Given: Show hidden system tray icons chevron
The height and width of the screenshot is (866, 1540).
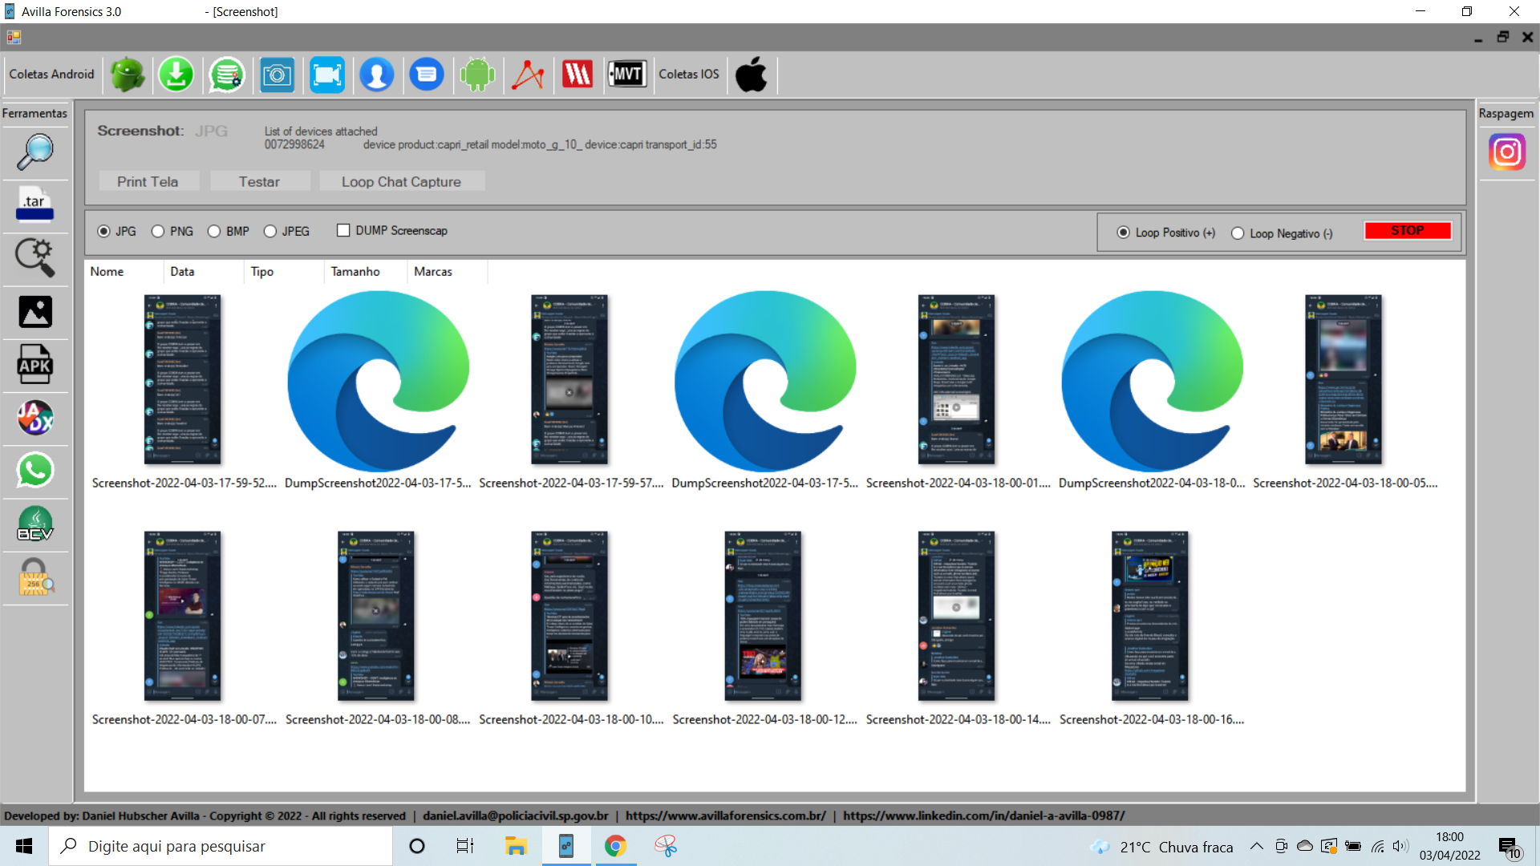Looking at the screenshot, I should [1256, 846].
